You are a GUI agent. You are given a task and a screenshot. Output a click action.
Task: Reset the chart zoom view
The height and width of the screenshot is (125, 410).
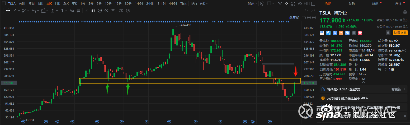point(304,17)
